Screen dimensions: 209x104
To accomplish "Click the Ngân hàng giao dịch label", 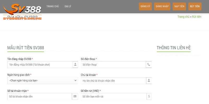I will click(x=19, y=75).
